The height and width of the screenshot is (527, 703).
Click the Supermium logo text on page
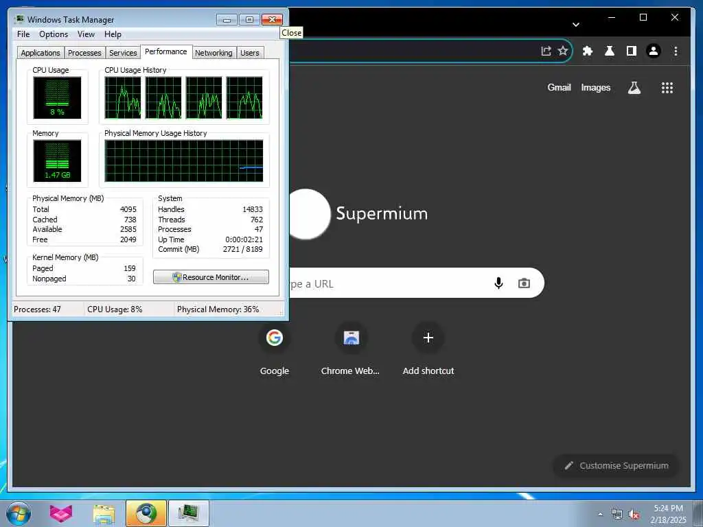pos(382,213)
